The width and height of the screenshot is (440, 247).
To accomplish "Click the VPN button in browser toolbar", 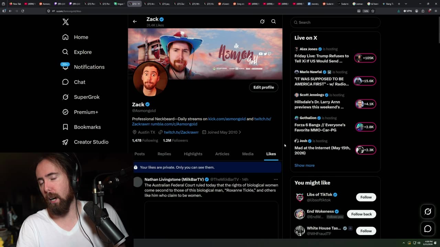I will point(408,11).
